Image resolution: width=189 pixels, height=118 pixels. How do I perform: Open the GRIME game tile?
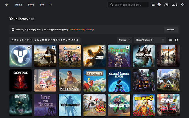coord(21,105)
